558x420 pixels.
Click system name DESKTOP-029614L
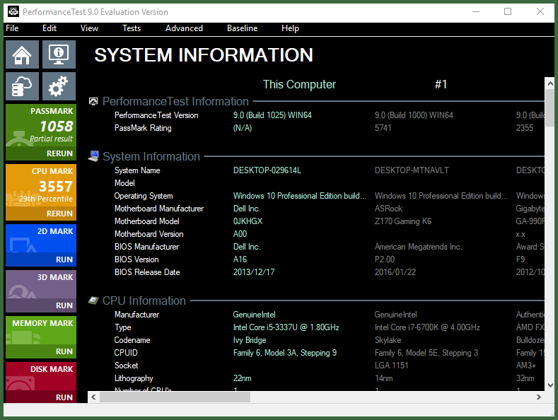coord(267,170)
